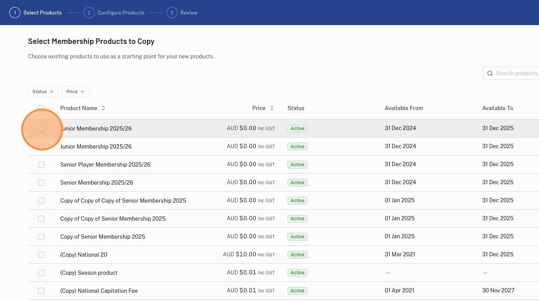This screenshot has width=539, height=301.
Task: Go to the Review step
Action: (x=188, y=13)
